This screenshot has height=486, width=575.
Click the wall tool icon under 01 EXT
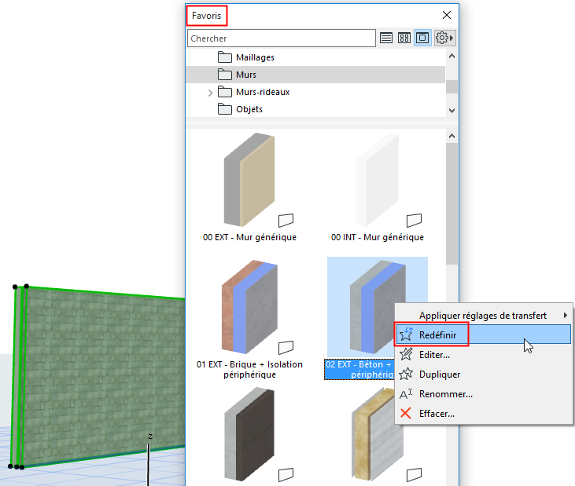tap(286, 347)
